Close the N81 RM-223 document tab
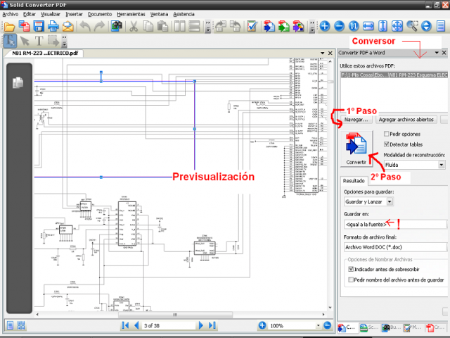 point(330,54)
